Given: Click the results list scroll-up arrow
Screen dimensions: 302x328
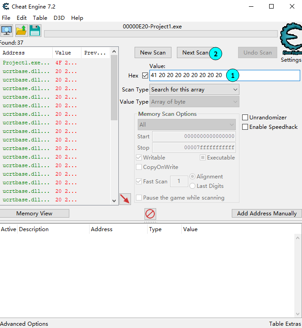Looking at the screenshot, I should pyautogui.click(x=114, y=51).
